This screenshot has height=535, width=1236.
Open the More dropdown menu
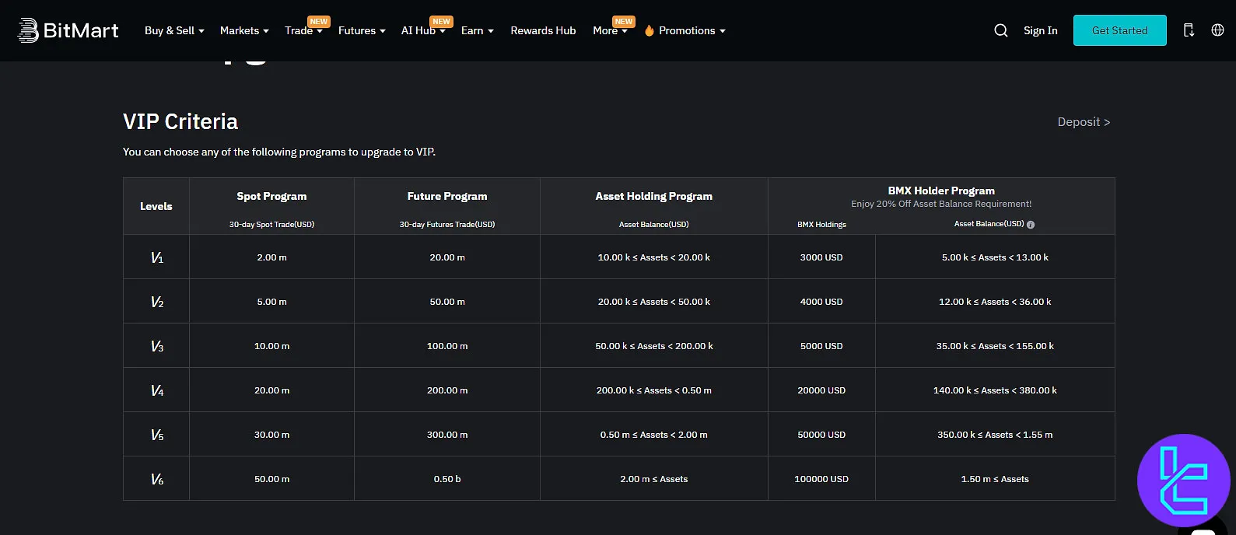pyautogui.click(x=610, y=30)
